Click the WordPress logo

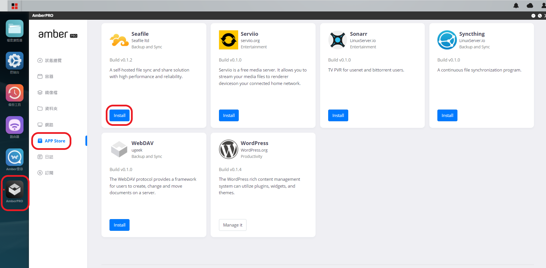pyautogui.click(x=228, y=149)
